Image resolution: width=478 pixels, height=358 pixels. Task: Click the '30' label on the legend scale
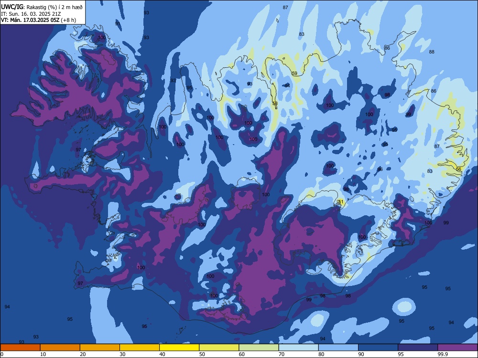coord(122,354)
